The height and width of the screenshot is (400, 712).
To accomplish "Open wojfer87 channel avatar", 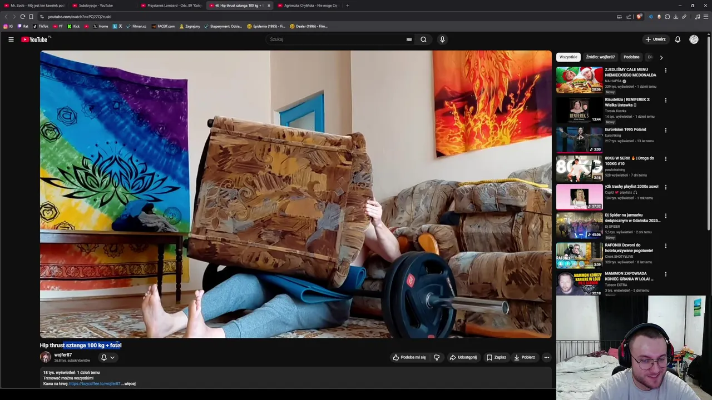I will 46,357.
